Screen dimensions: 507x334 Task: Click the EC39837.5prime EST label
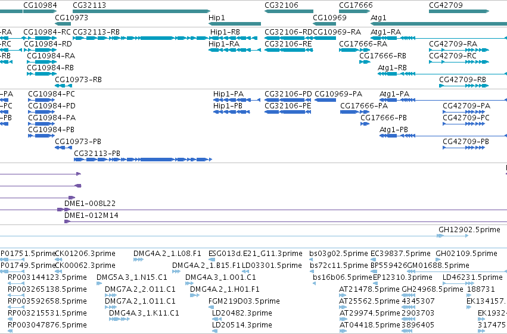pos(400,254)
